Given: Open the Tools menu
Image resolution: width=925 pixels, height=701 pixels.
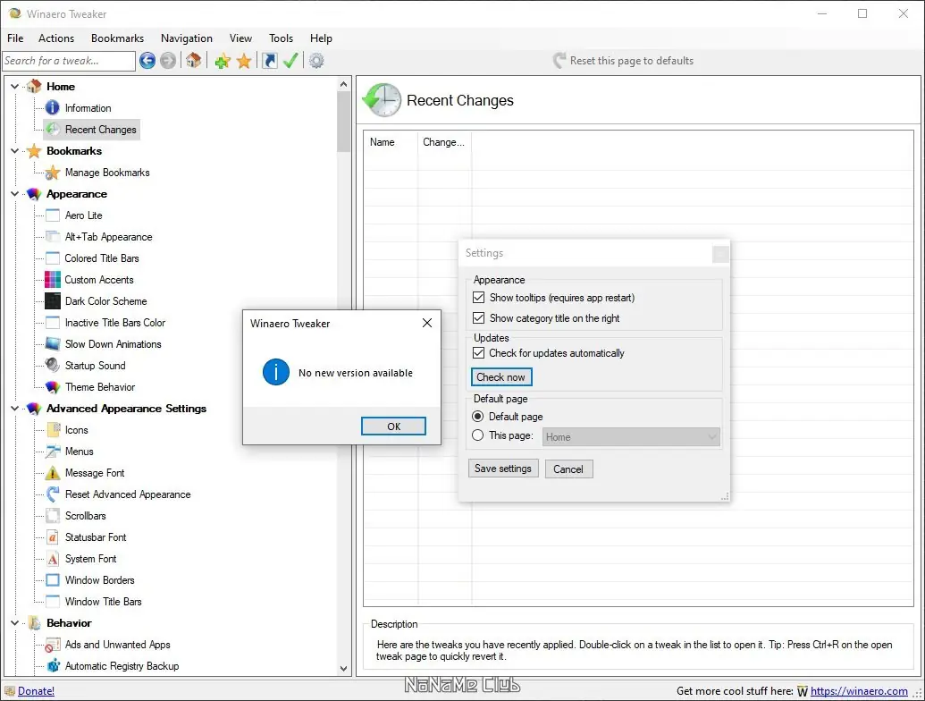Looking at the screenshot, I should point(281,38).
